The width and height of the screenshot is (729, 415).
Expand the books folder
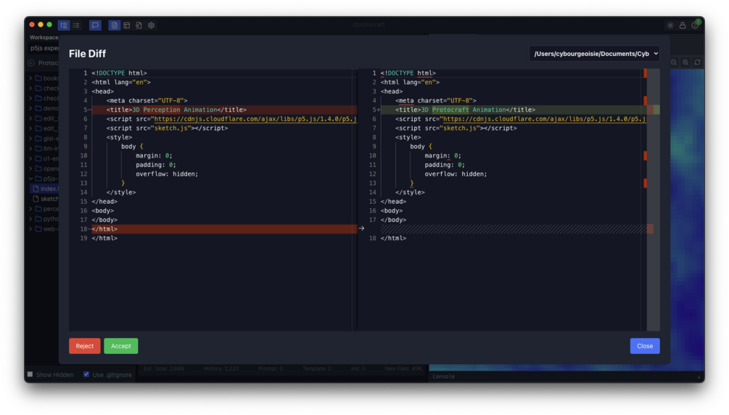coord(30,78)
